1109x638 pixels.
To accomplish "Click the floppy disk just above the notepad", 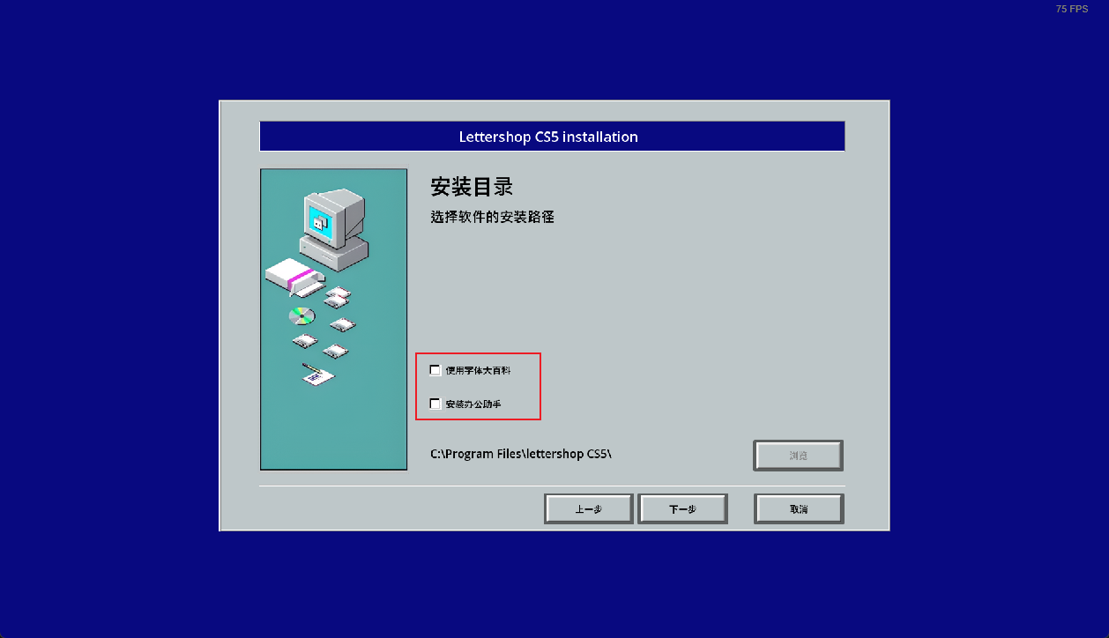I will [336, 351].
